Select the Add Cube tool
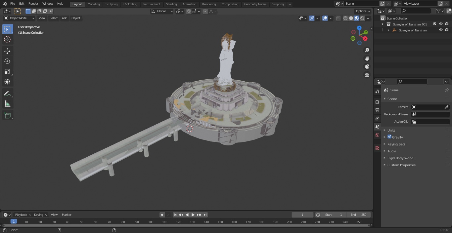Screen dimensions: 452x233 [x=7, y=115]
